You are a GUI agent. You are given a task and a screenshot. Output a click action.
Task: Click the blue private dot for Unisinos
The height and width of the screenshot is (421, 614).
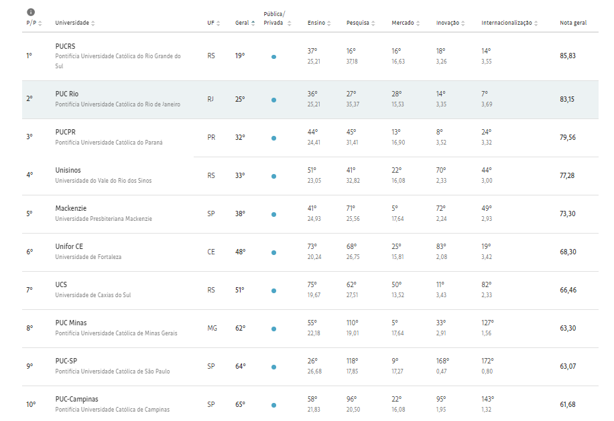[273, 176]
